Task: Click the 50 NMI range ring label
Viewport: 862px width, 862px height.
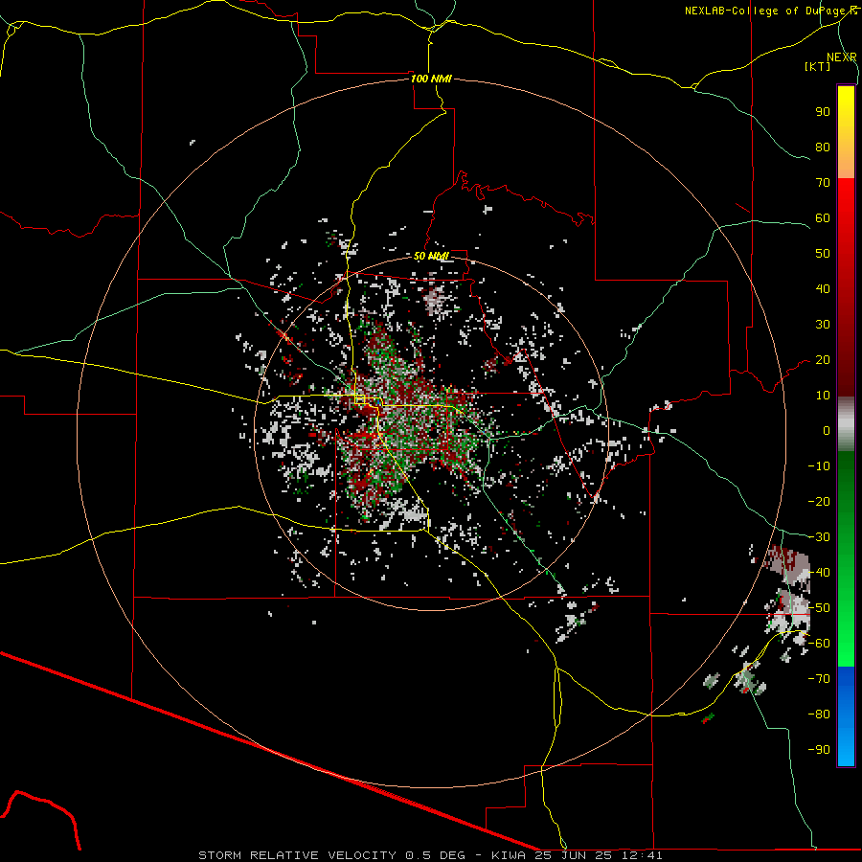Action: pos(431,256)
